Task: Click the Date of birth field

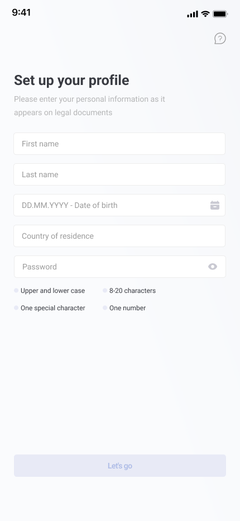Action: (119, 205)
